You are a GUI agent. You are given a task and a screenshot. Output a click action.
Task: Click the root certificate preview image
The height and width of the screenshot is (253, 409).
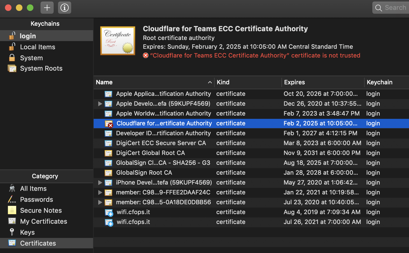pyautogui.click(x=118, y=41)
